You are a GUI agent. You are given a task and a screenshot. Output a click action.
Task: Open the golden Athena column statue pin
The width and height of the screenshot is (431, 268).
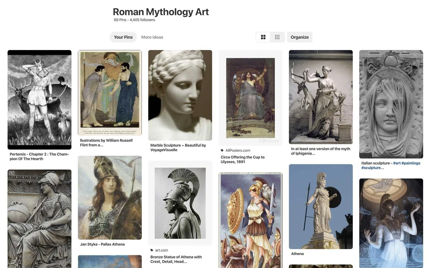click(x=321, y=207)
